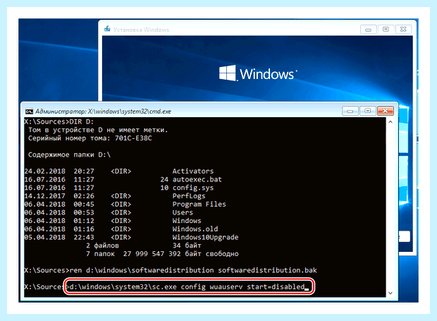Click the '27 999 547 392' free bytes value
The image size is (437, 321).
point(152,254)
